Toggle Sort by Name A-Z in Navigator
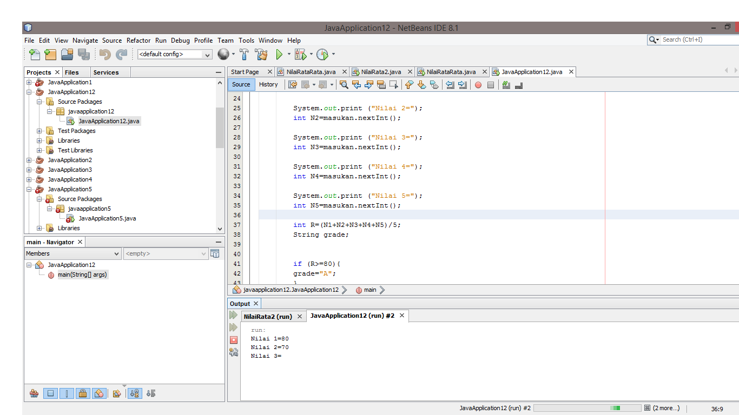The image size is (739, 415). (x=135, y=393)
